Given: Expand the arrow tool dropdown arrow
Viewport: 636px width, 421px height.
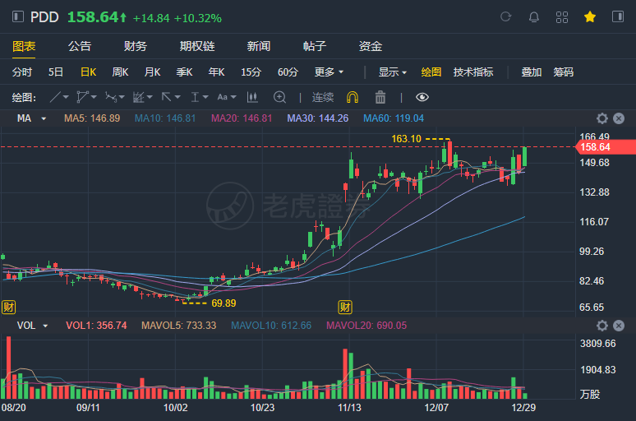Looking at the screenshot, I should point(177,97).
